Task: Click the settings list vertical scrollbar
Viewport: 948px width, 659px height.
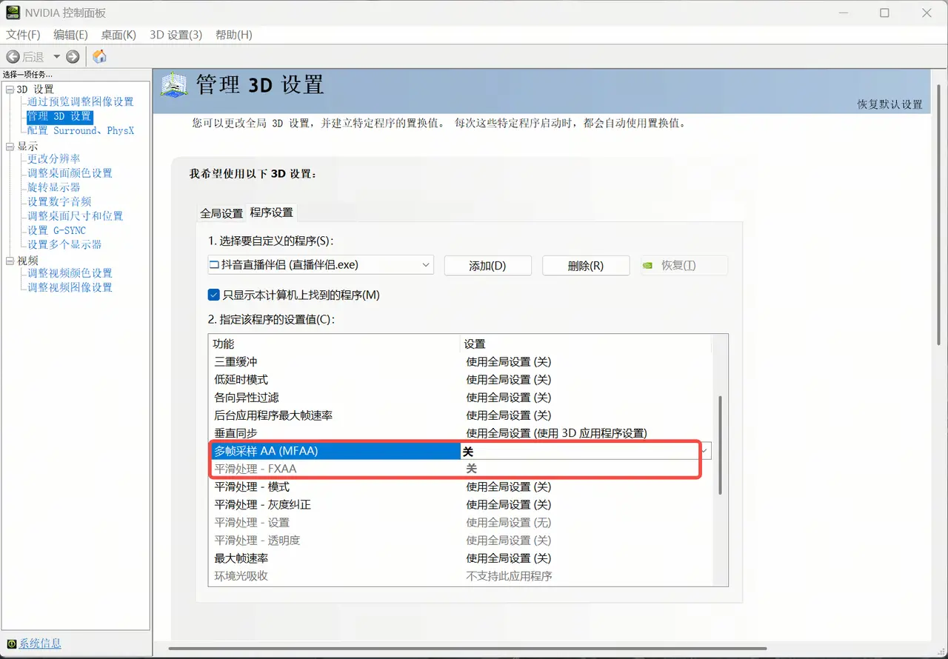Action: pos(720,445)
